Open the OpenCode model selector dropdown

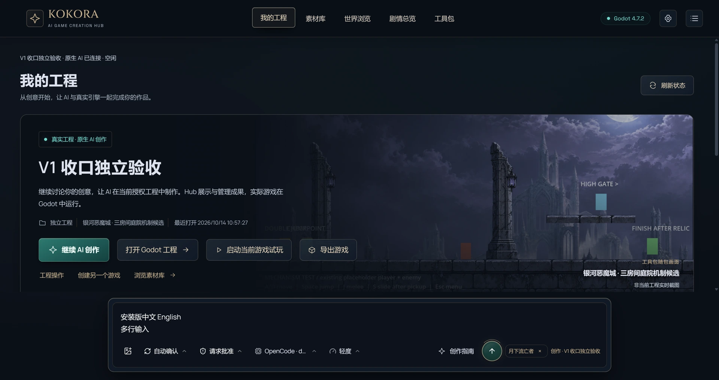click(285, 351)
